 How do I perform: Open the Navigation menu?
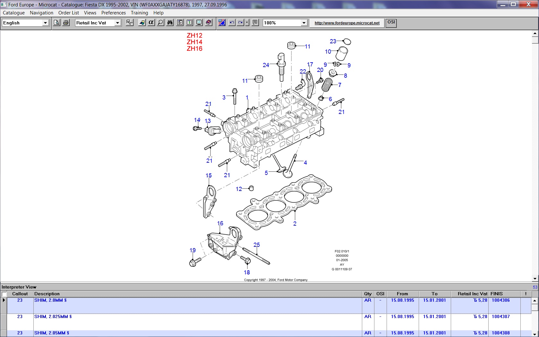tap(41, 13)
